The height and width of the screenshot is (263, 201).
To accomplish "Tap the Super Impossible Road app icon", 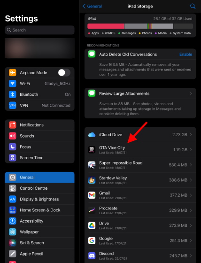I will click(92, 165).
